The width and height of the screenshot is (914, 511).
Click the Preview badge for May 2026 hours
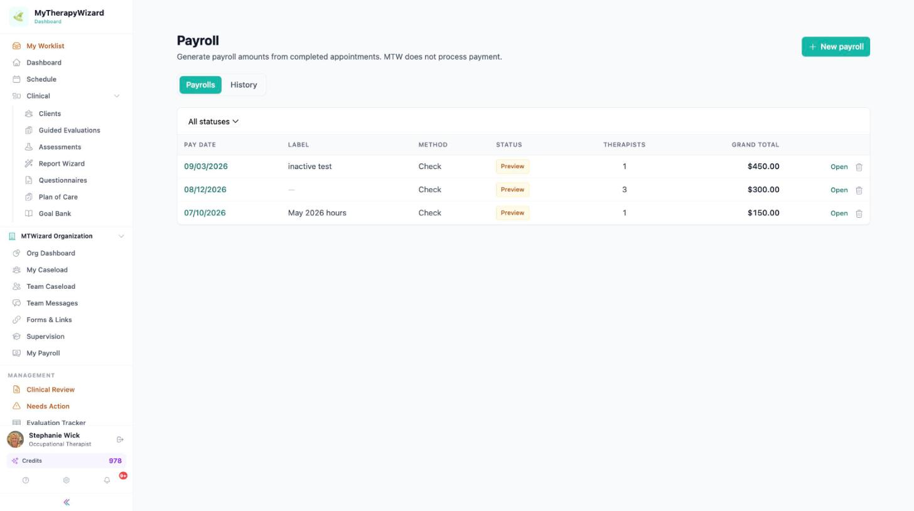pos(512,213)
